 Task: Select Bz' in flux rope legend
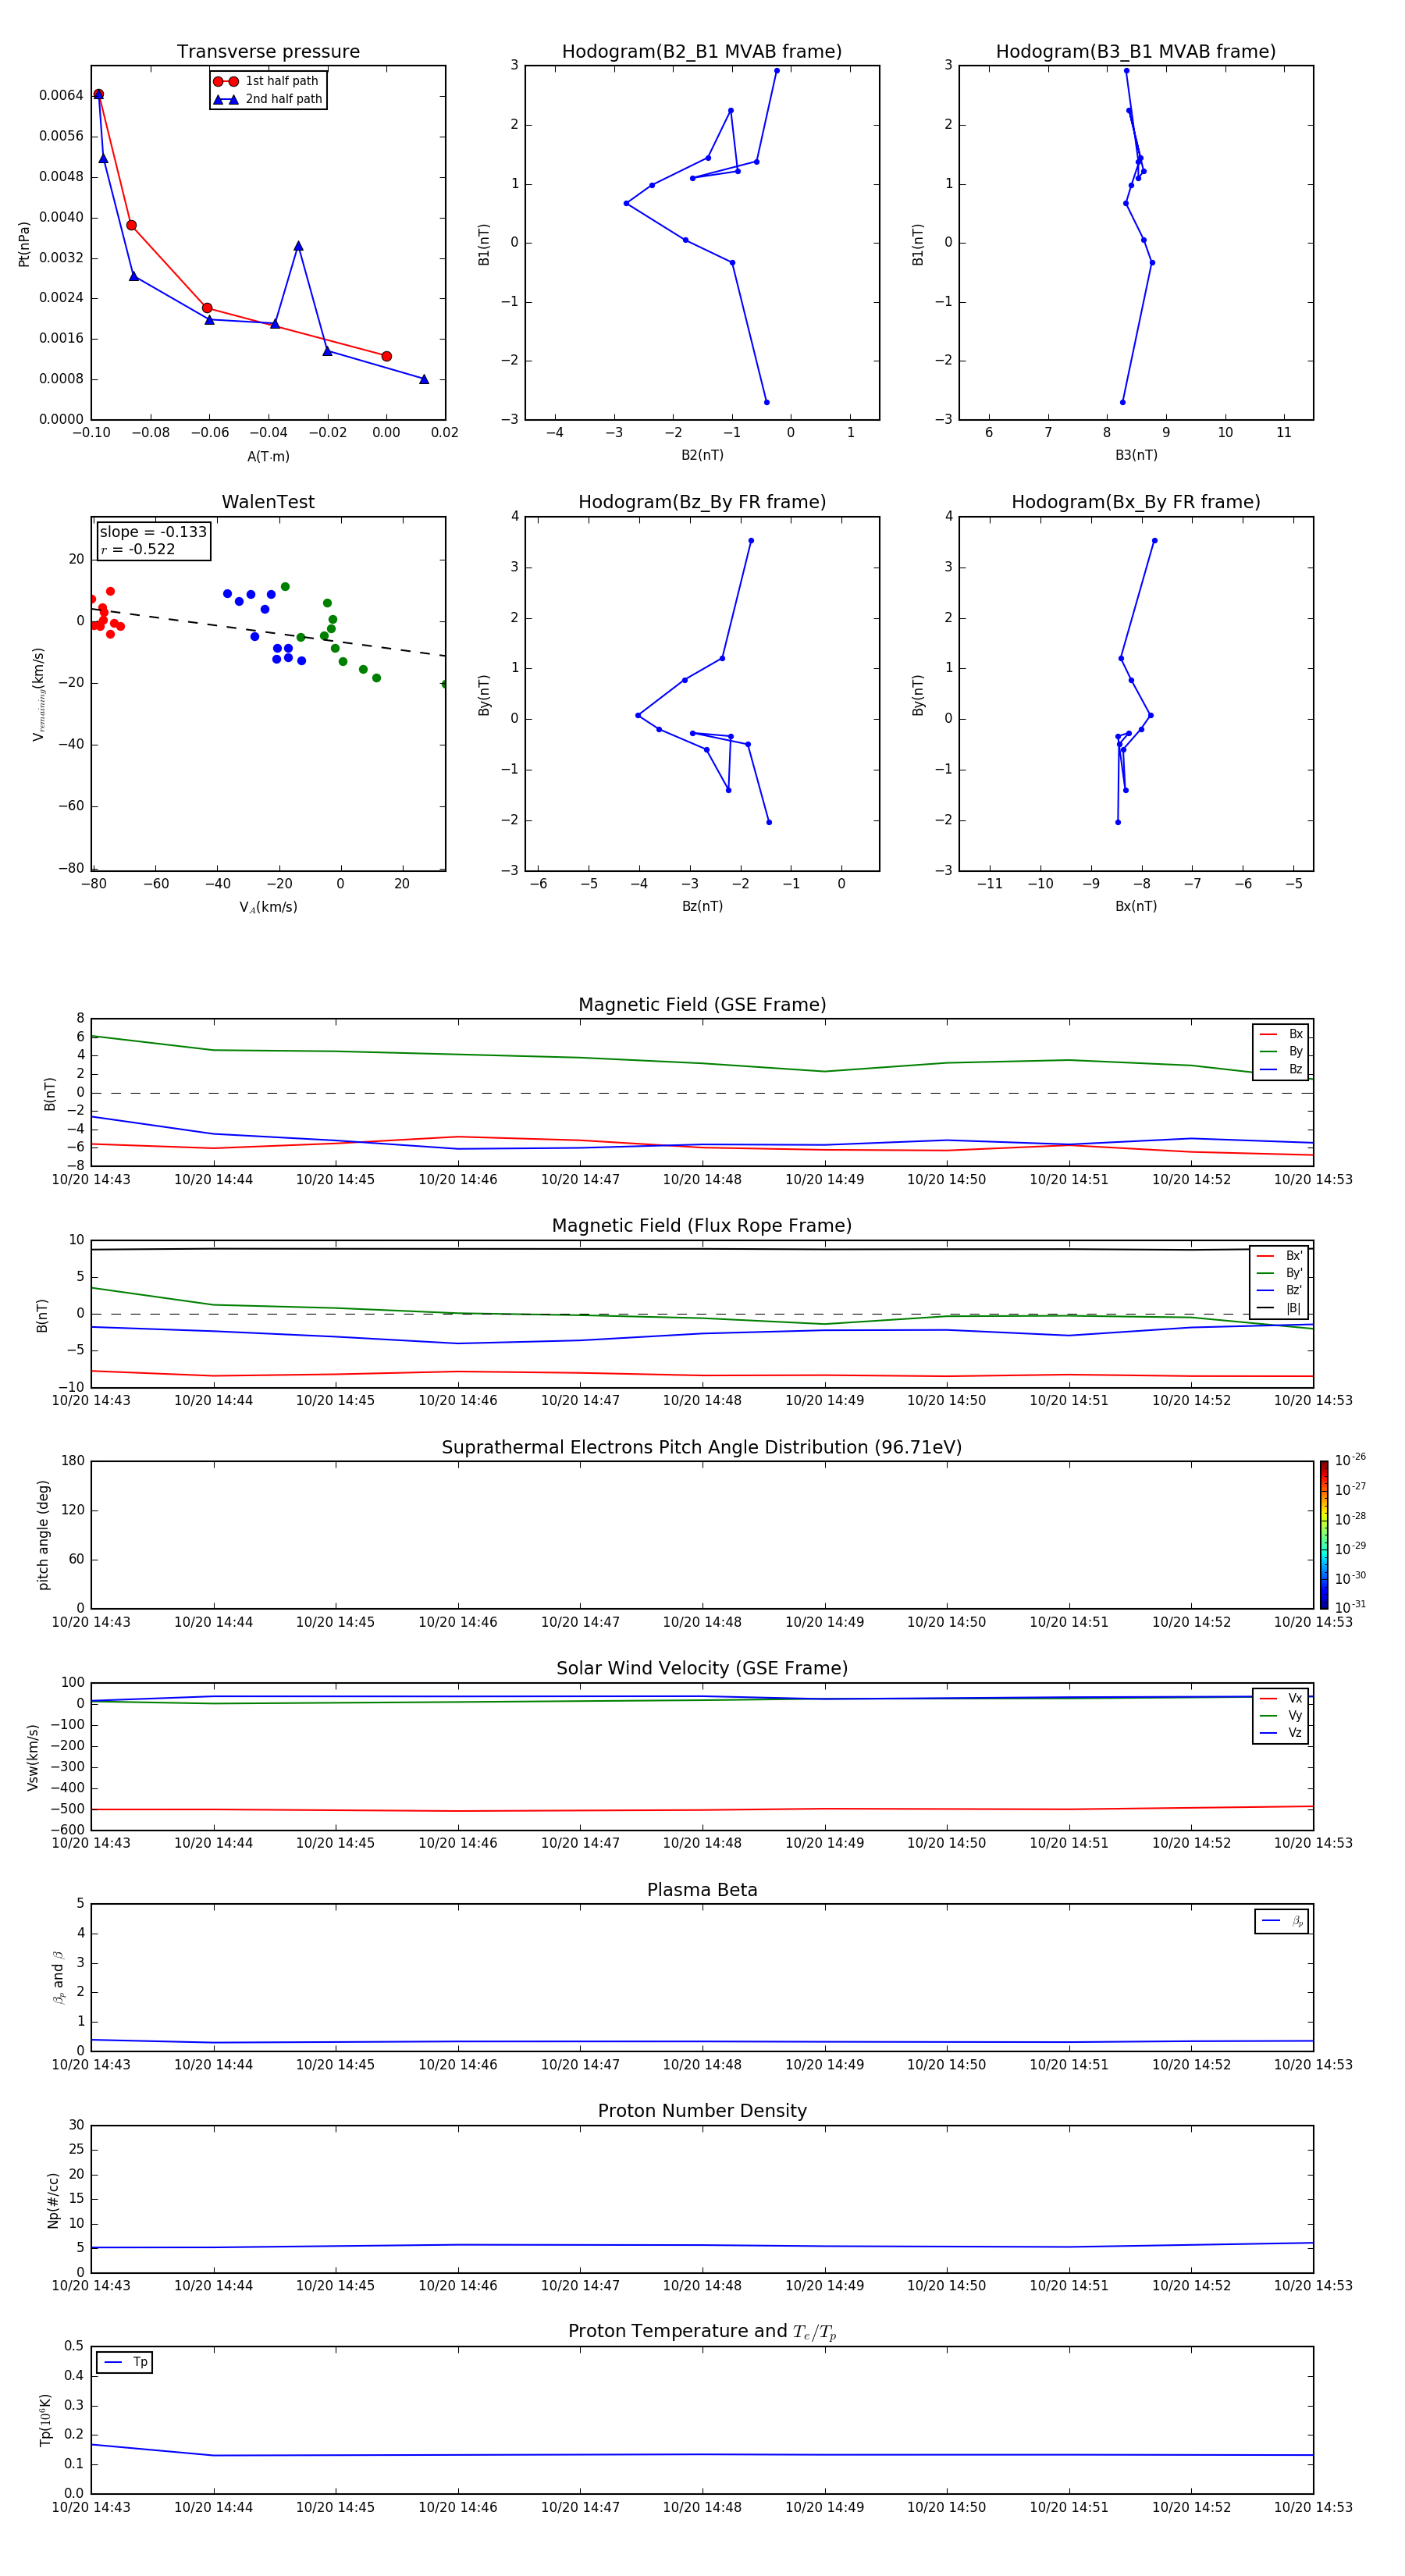pyautogui.click(x=1280, y=1290)
